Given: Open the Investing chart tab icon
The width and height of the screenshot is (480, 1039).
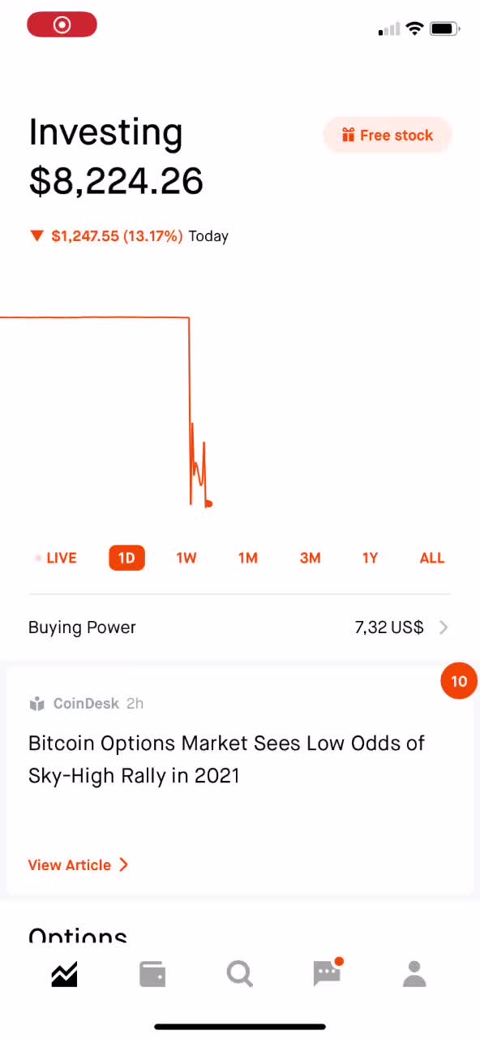Looking at the screenshot, I should pos(64,973).
